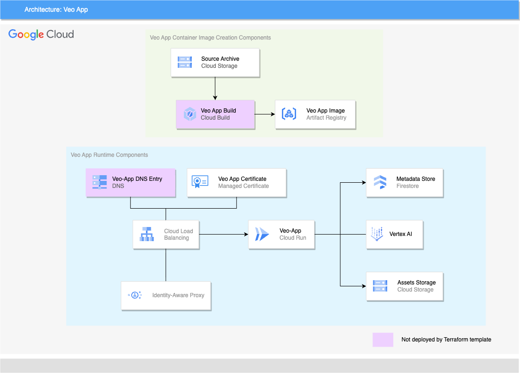
Task: Click the Architecture: Veo App title
Action: [x=56, y=9]
